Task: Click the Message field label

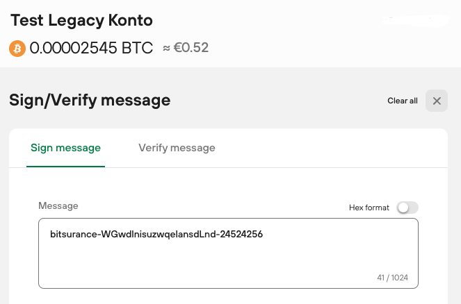Action: 58,206
